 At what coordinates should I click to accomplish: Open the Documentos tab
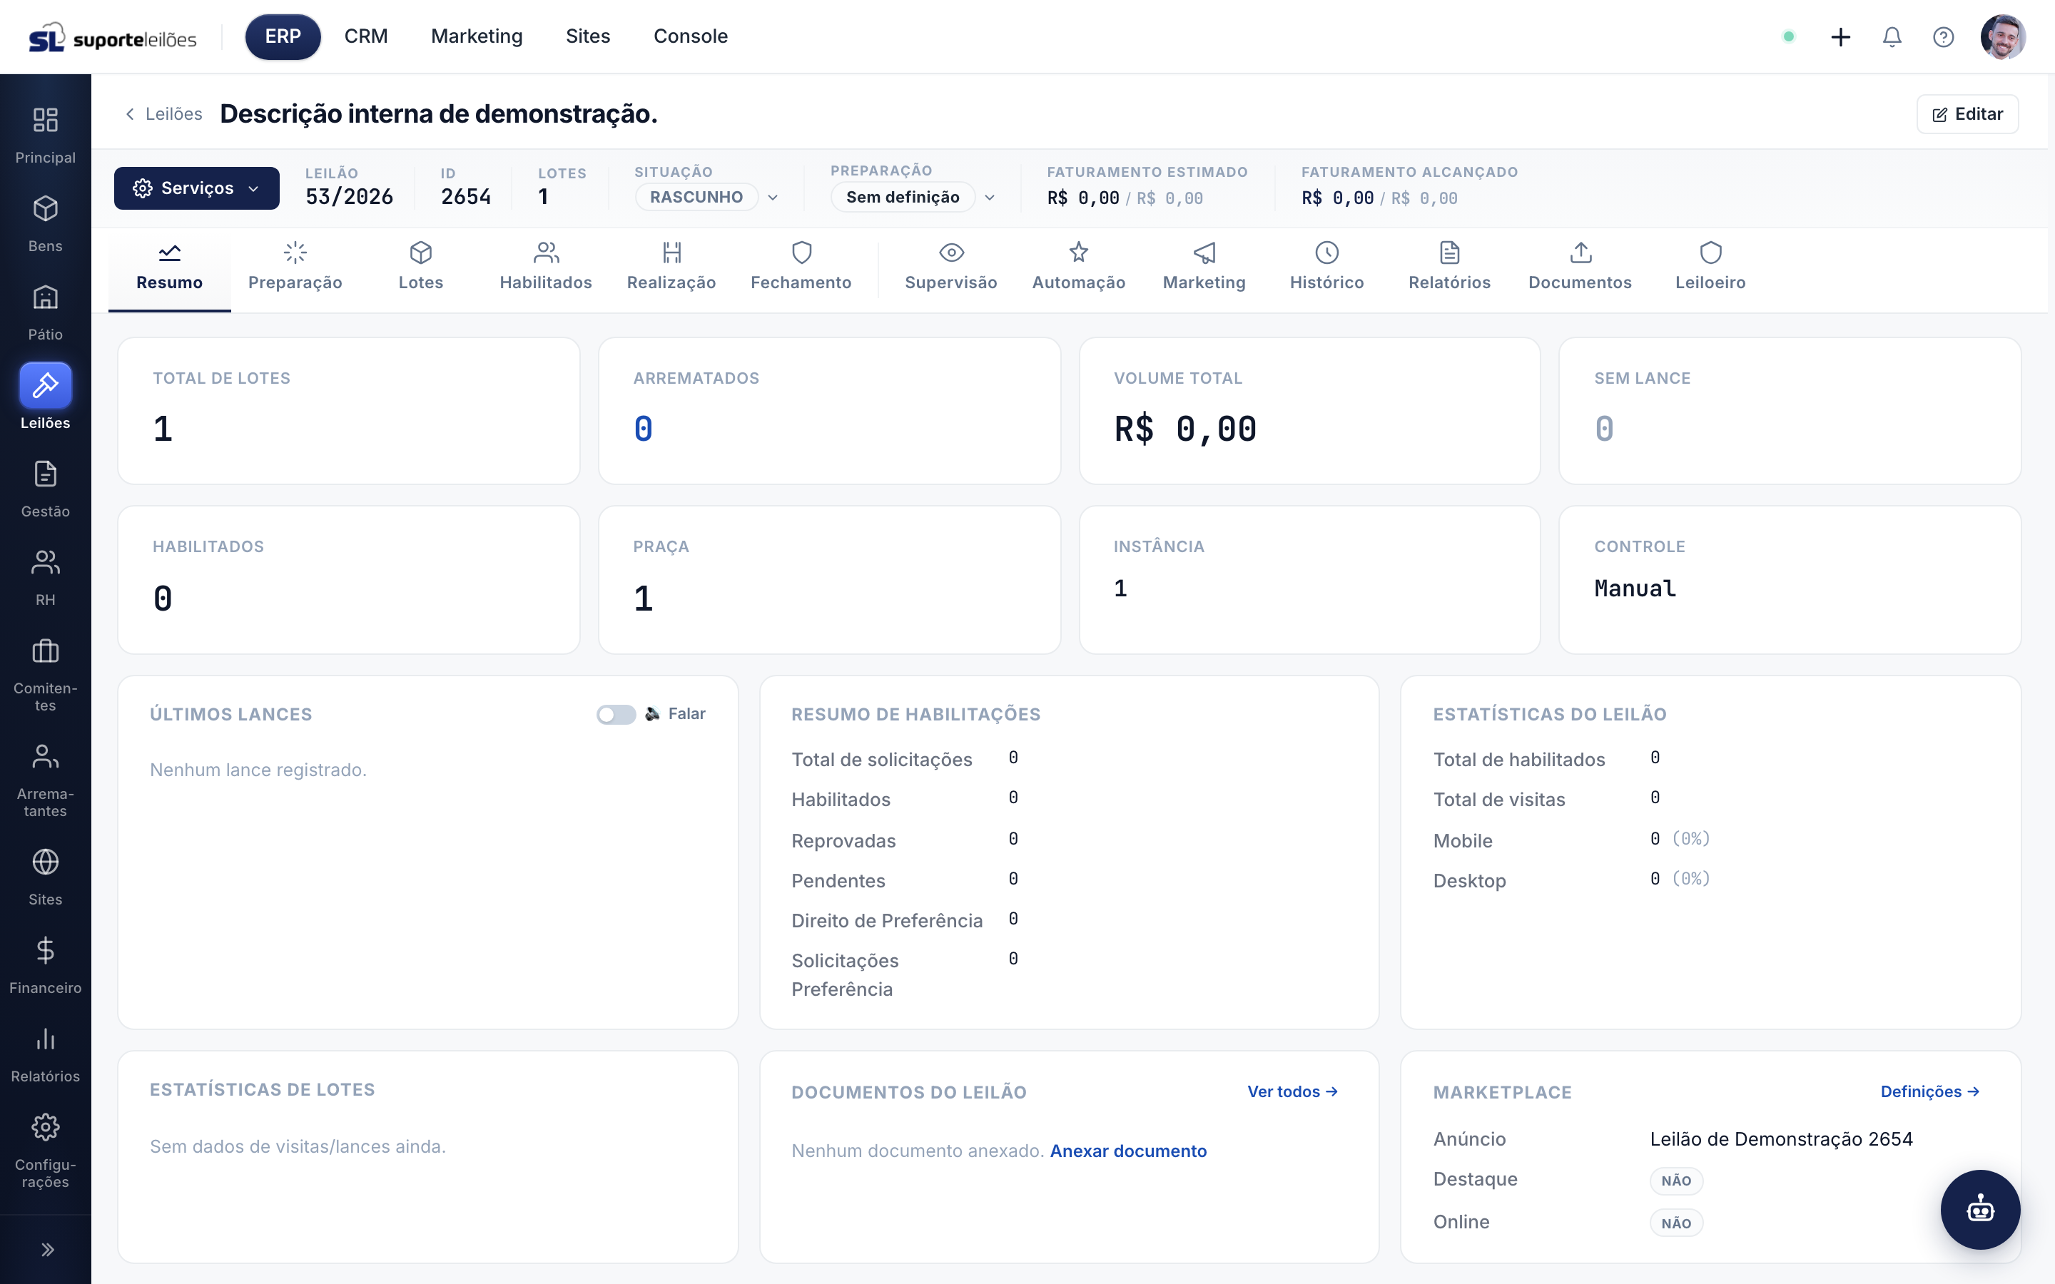(1580, 267)
